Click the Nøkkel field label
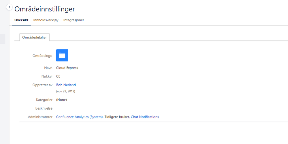 (x=47, y=76)
